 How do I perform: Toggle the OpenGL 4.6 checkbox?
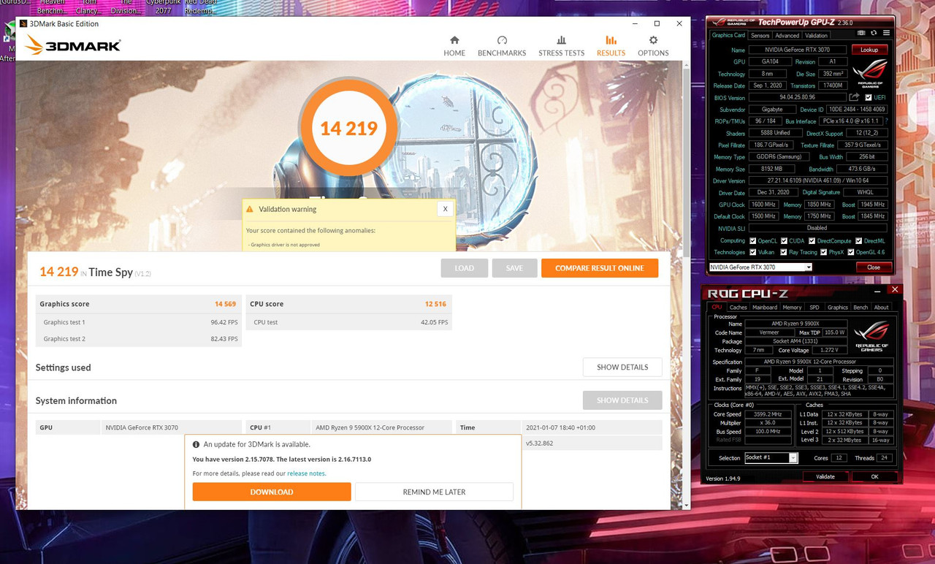coord(850,252)
